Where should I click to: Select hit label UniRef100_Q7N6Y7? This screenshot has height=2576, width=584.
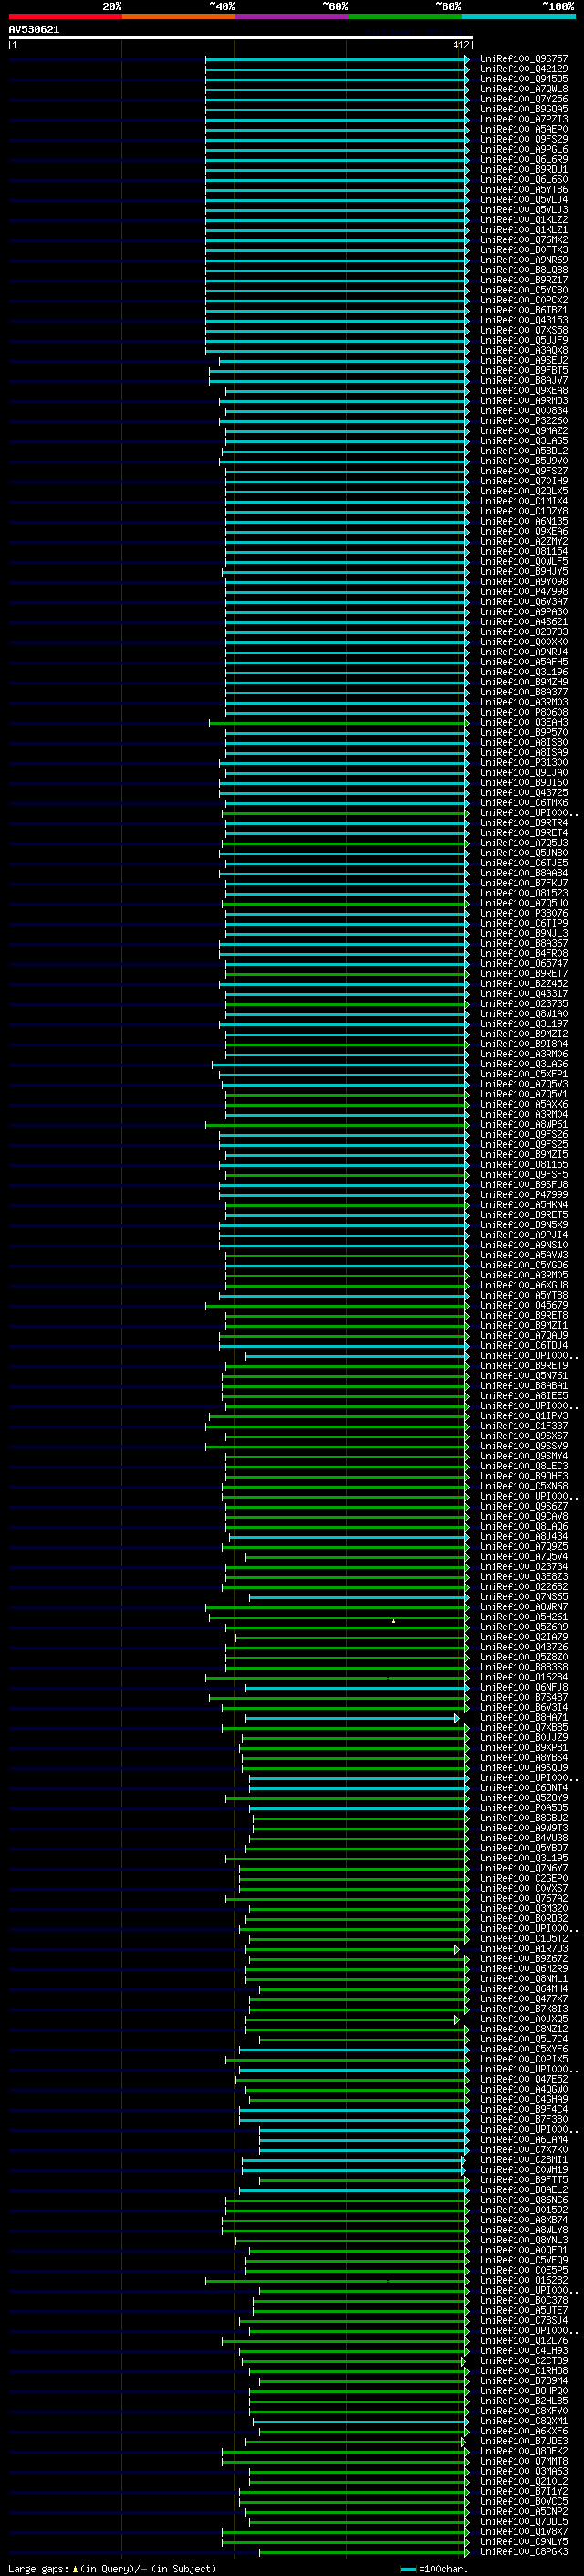coord(523,1868)
